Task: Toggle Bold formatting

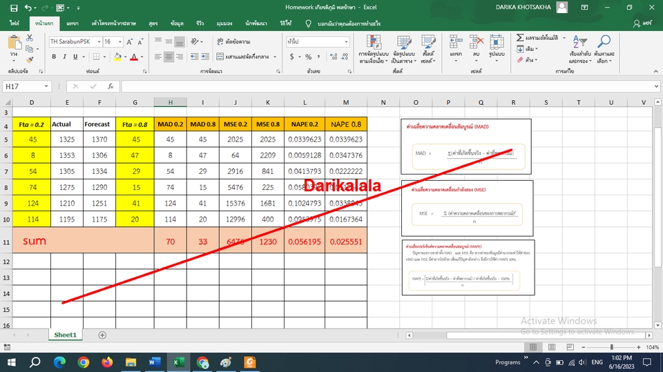Action: pos(54,57)
